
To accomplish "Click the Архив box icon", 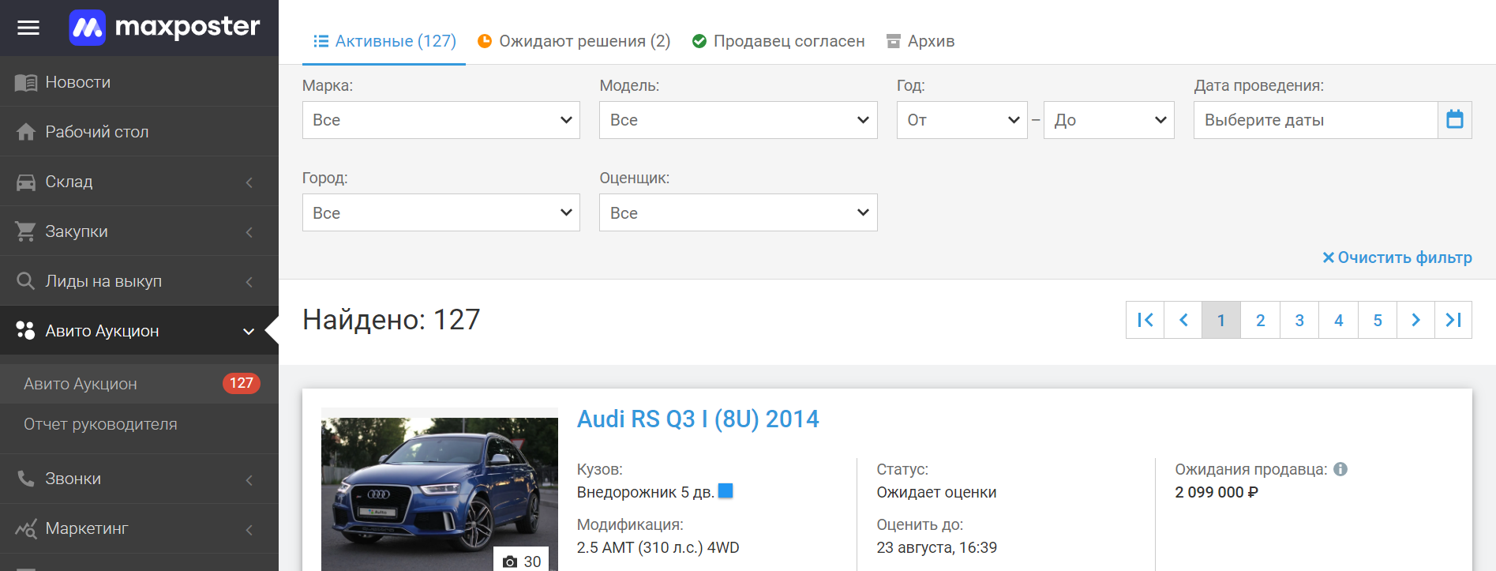I will click(894, 41).
